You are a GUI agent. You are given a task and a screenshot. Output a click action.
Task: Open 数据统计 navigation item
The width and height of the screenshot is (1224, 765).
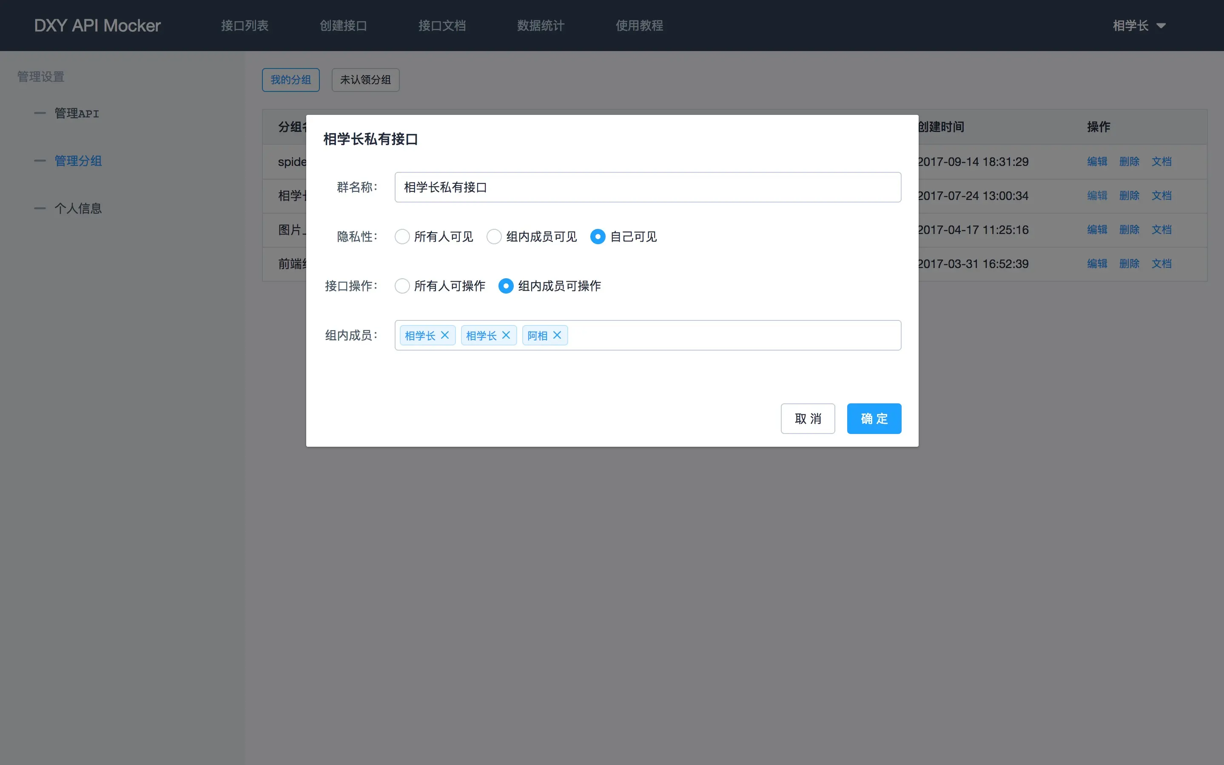[541, 25]
